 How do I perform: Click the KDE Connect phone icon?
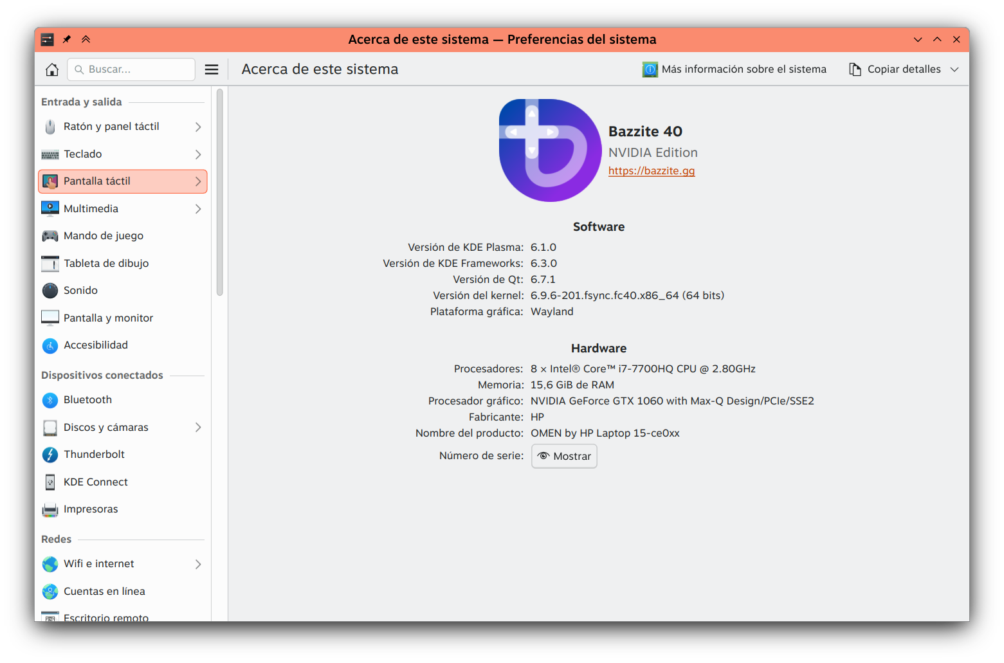coord(50,482)
